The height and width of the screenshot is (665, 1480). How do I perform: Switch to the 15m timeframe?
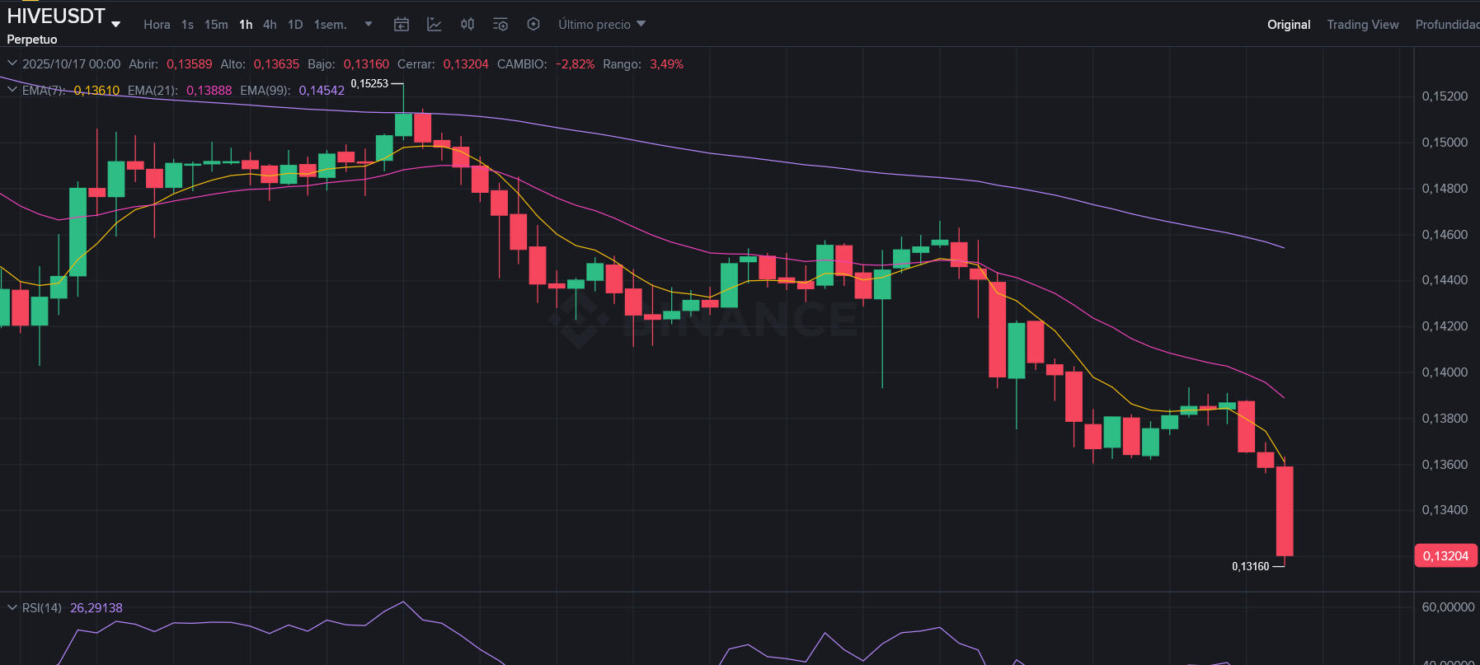(x=216, y=25)
